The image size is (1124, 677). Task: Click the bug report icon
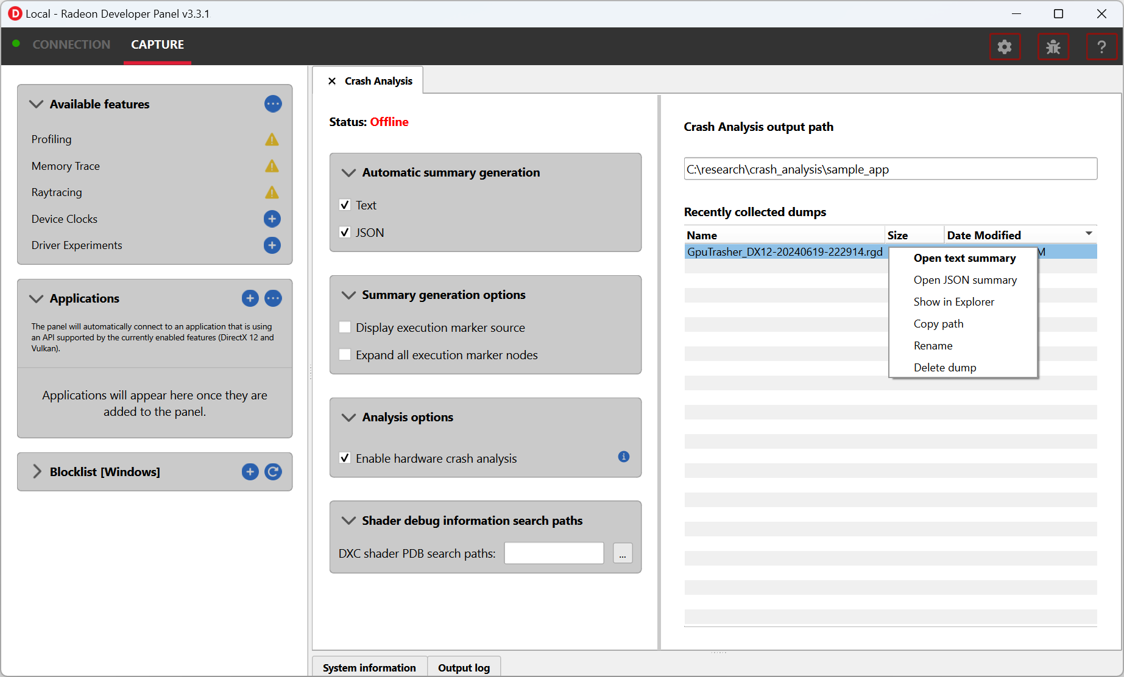tap(1053, 47)
